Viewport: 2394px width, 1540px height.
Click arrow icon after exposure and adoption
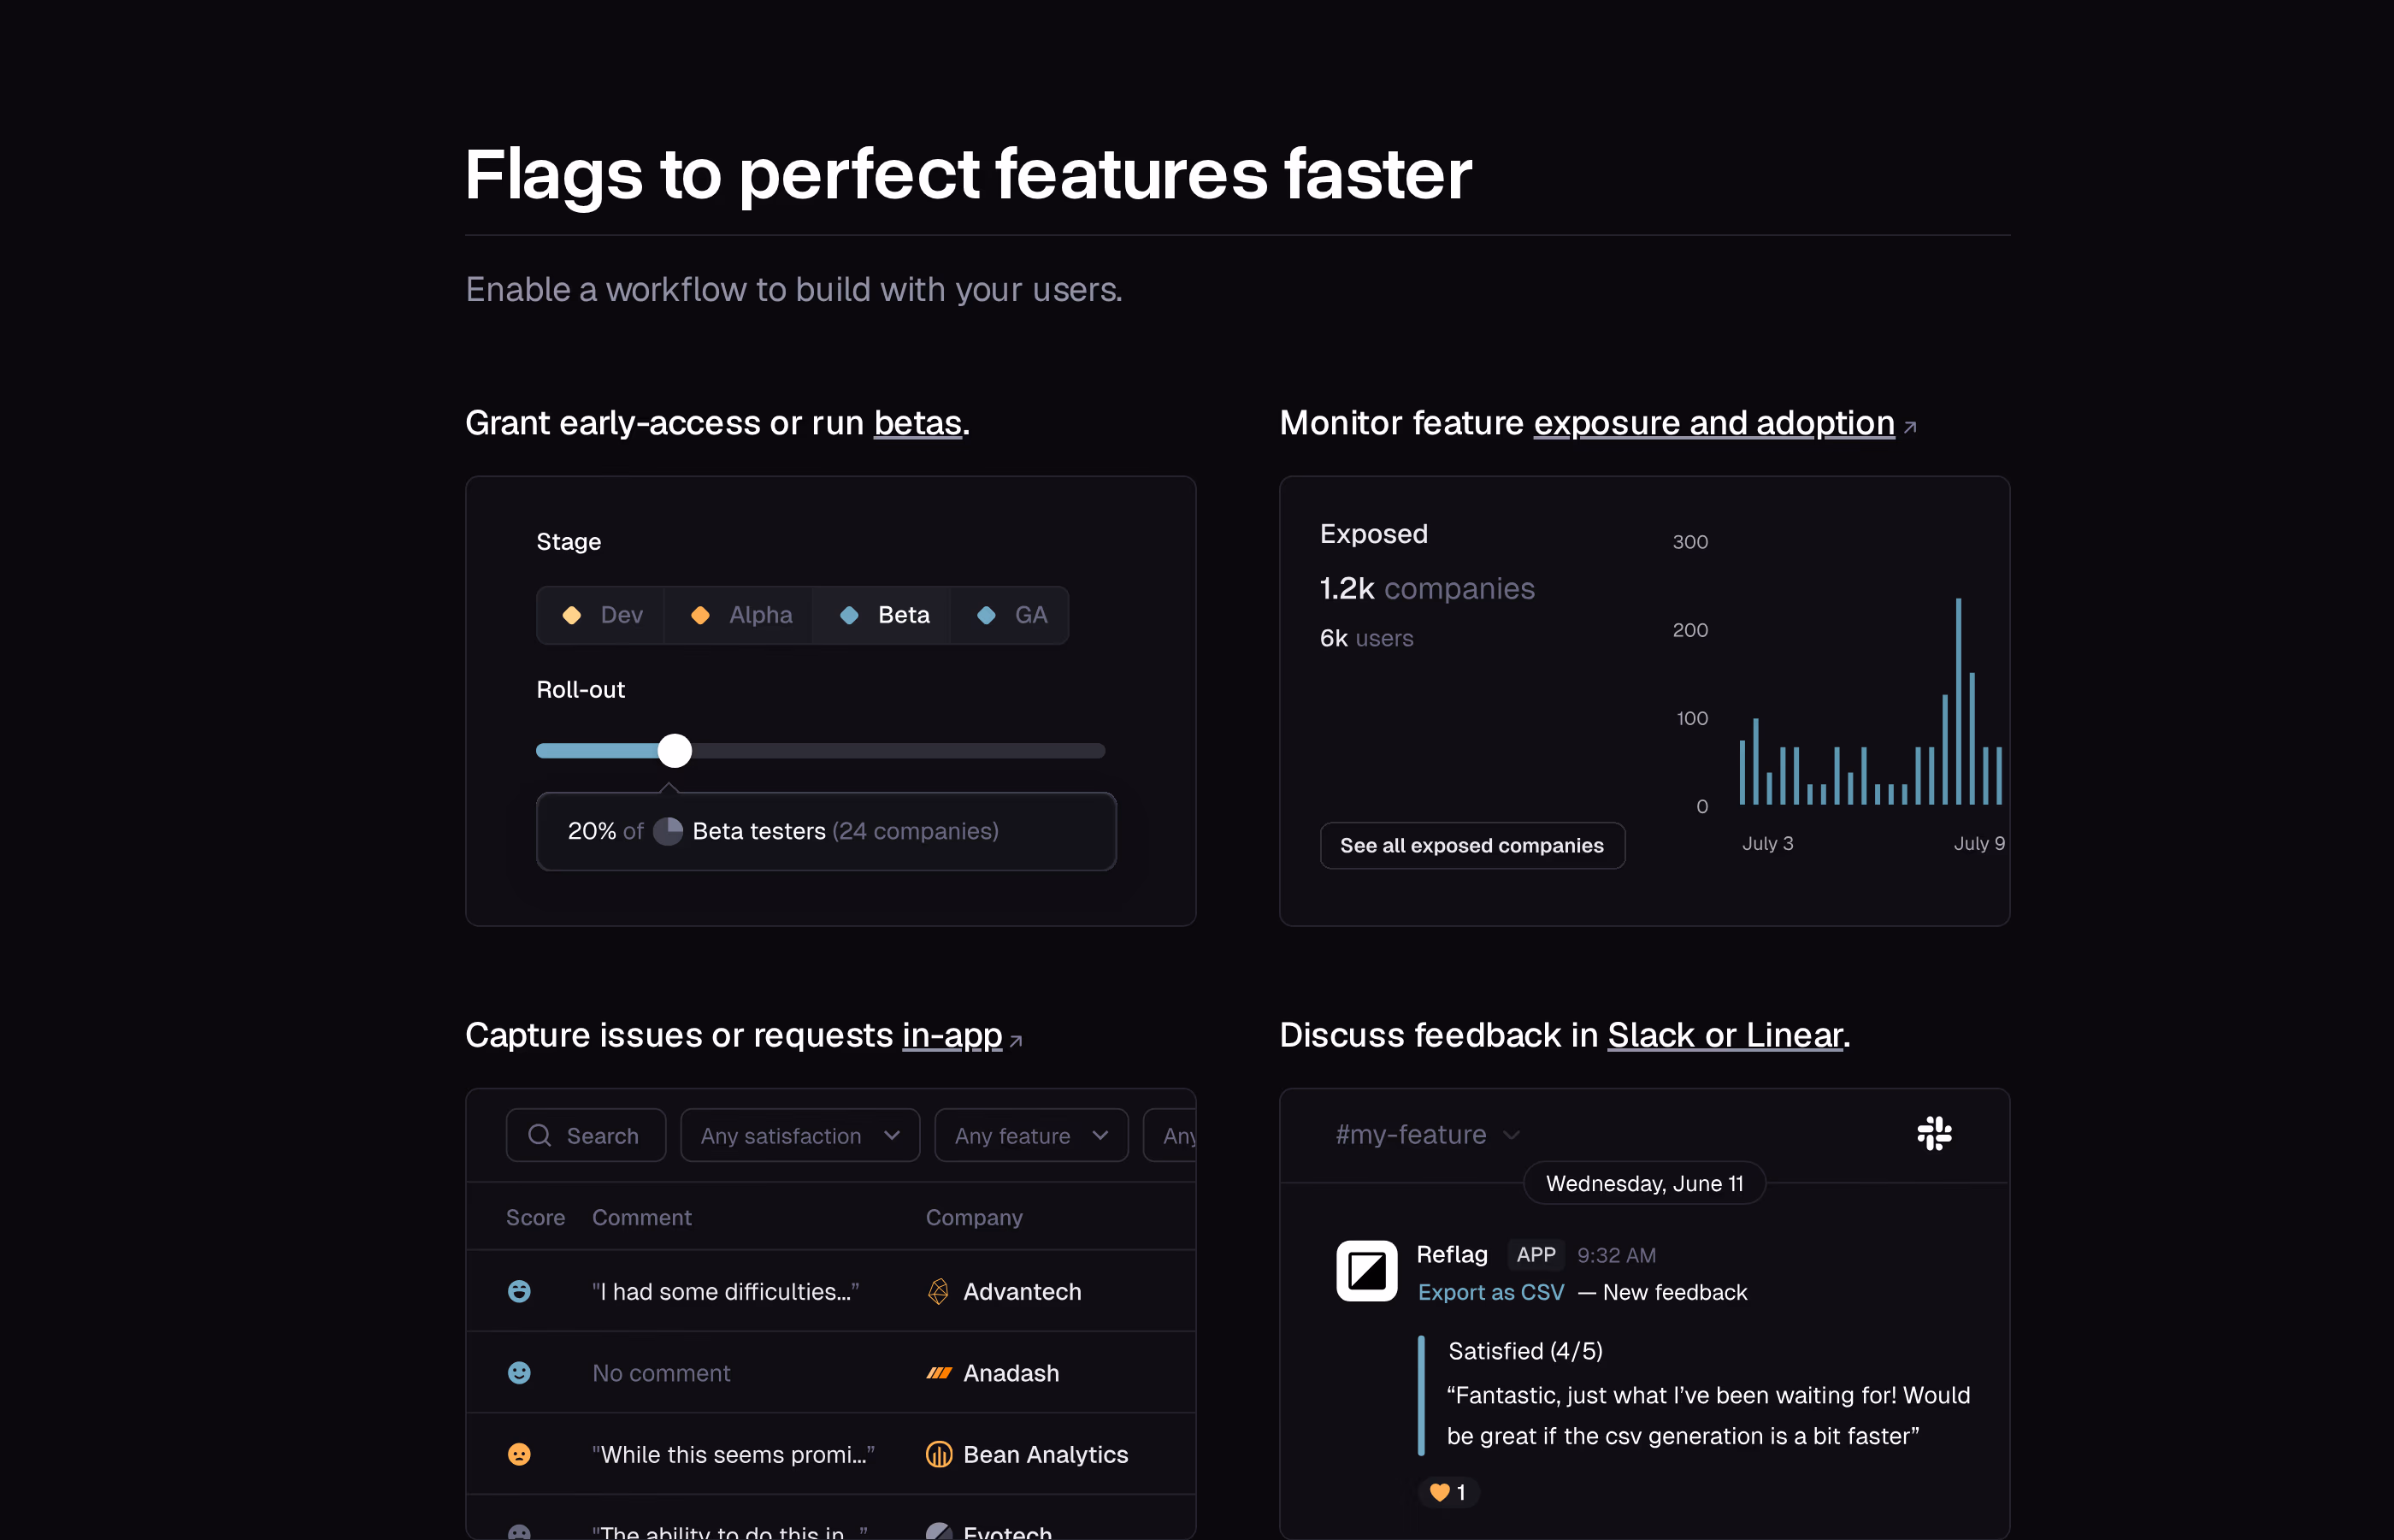pyautogui.click(x=1909, y=427)
